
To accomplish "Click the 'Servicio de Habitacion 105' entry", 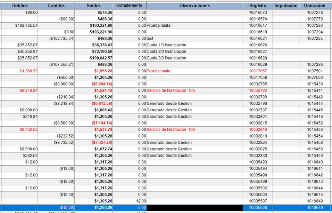I will coord(171,90).
